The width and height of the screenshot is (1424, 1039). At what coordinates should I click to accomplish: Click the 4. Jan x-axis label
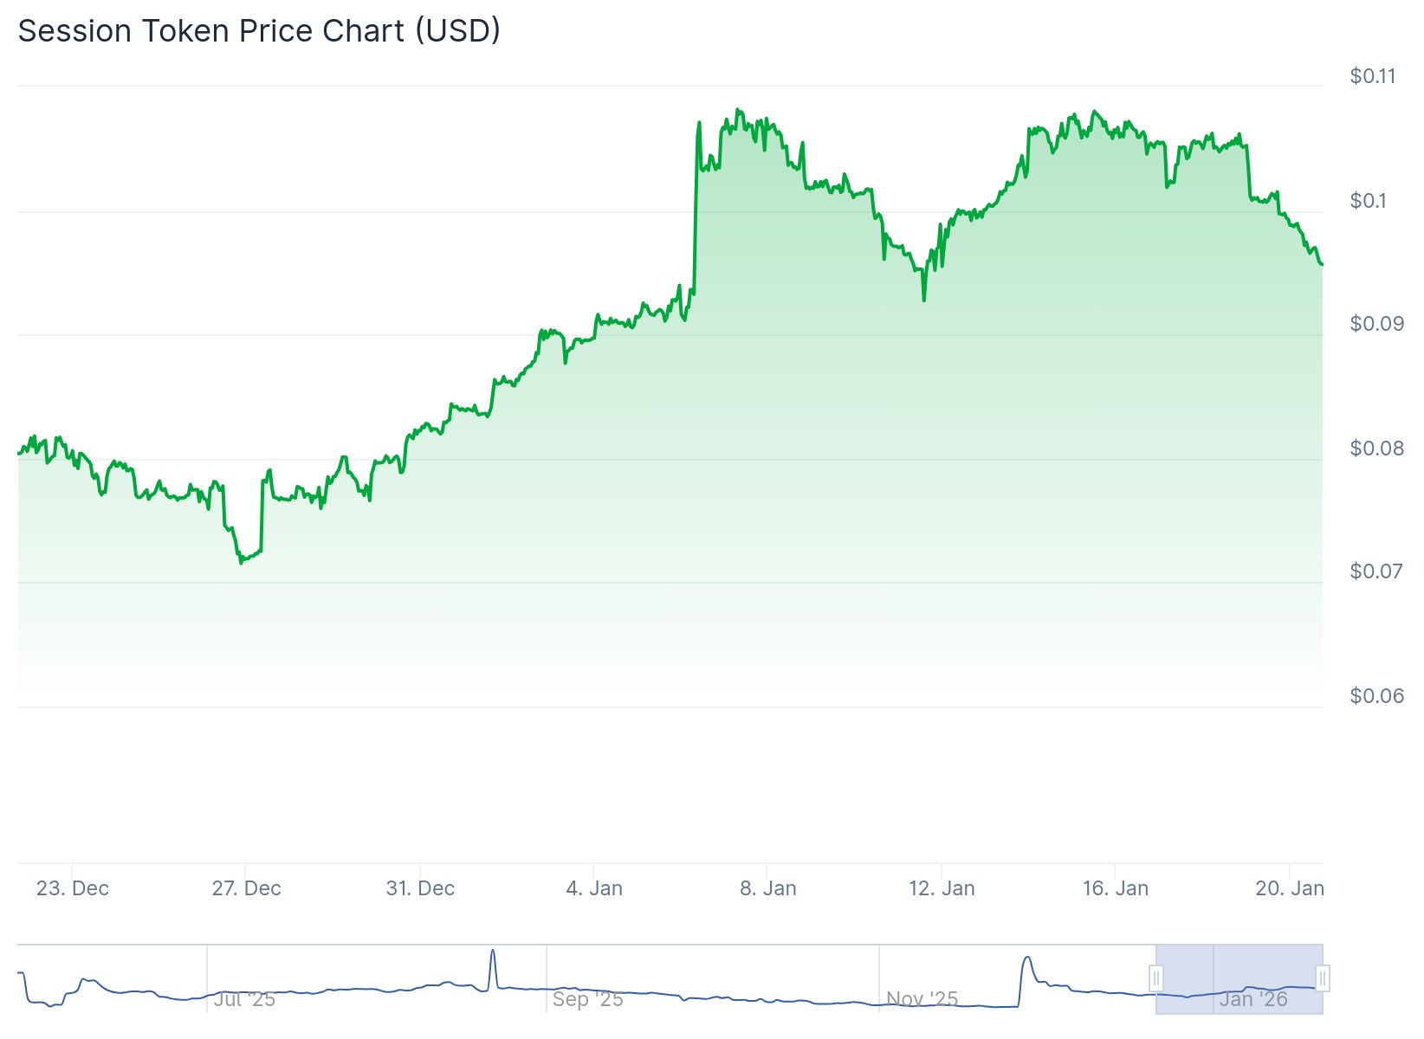pyautogui.click(x=594, y=888)
